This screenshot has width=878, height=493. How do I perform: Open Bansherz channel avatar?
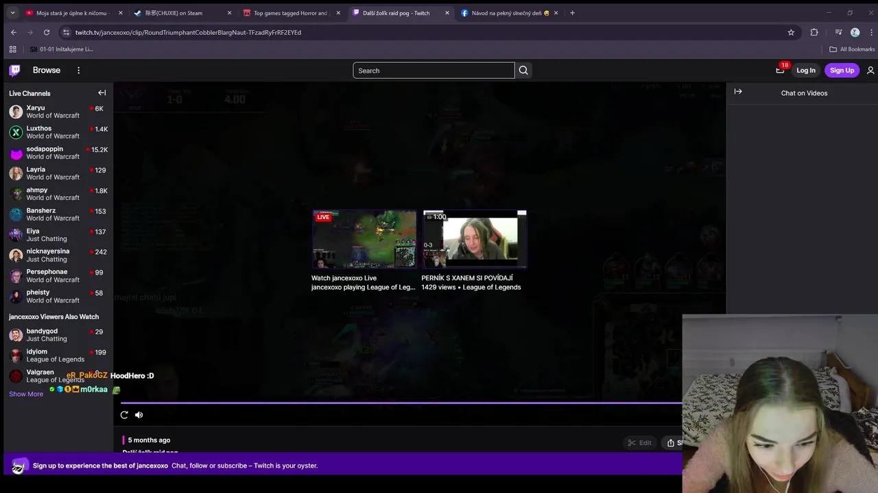pos(16,214)
